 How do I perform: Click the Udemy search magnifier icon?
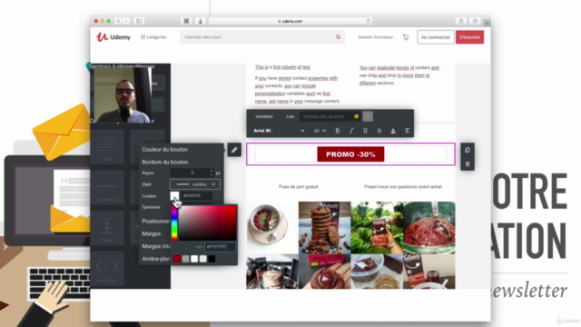[338, 37]
